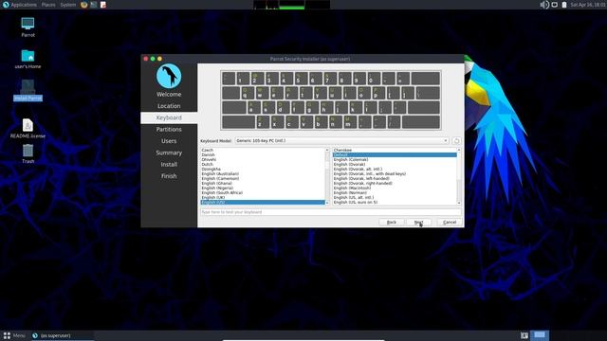This screenshot has height=341, width=607.
Task: Click the variant list scrollbar
Action: 459,176
